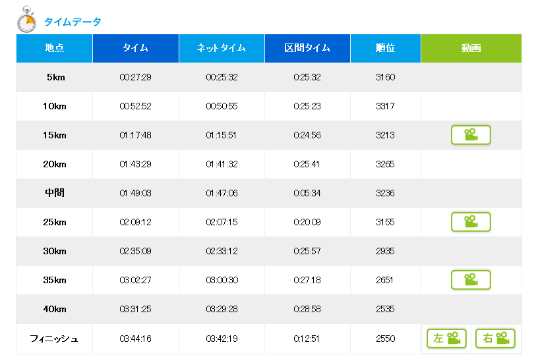Viewport: 538px width, 359px height.
Task: Open the 25km video camera button
Action: (x=471, y=222)
